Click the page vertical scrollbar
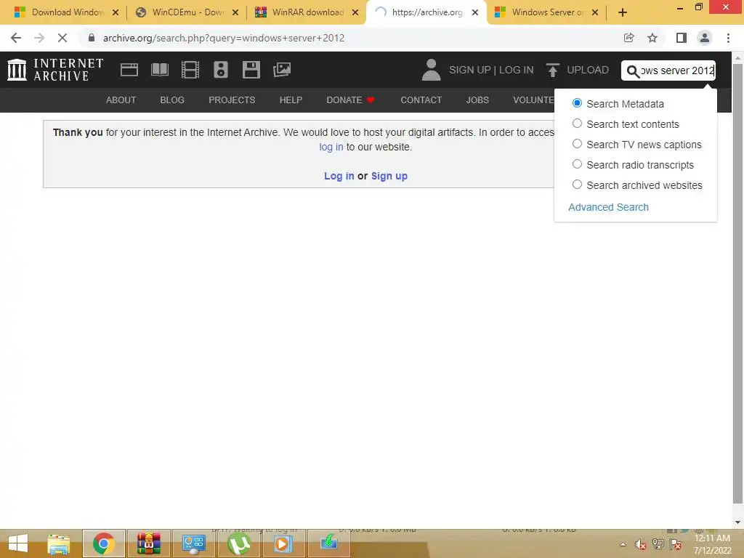The height and width of the screenshot is (558, 744). (x=737, y=284)
